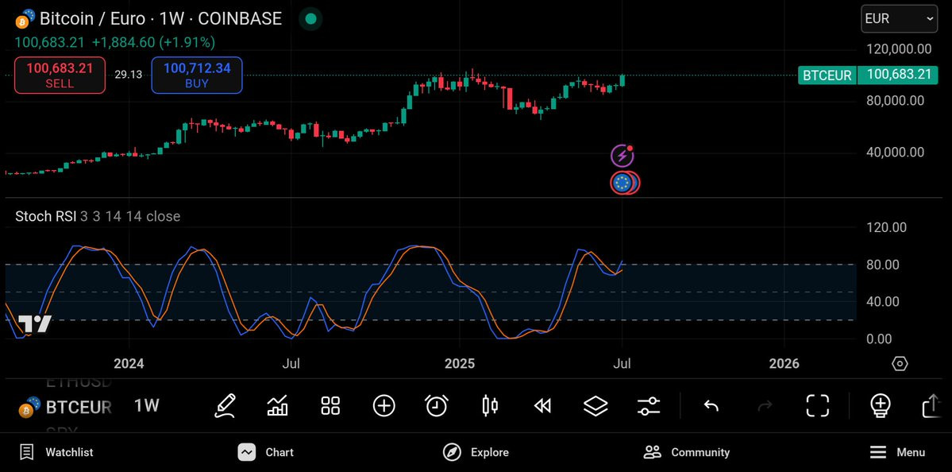Click the BTCEUR price label tag
Viewport: 952px width, 472px height.
(827, 75)
